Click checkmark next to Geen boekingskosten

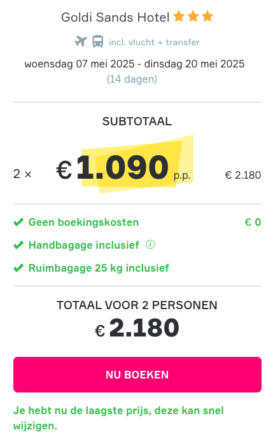tap(18, 222)
